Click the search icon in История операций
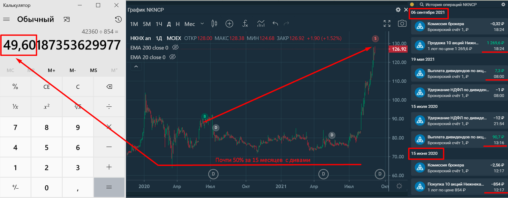This screenshot has width=508, height=198. click(422, 4)
